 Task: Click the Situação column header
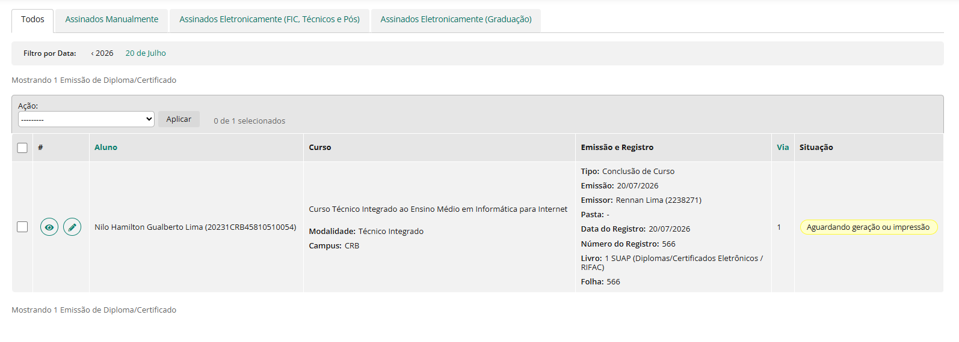(x=816, y=148)
